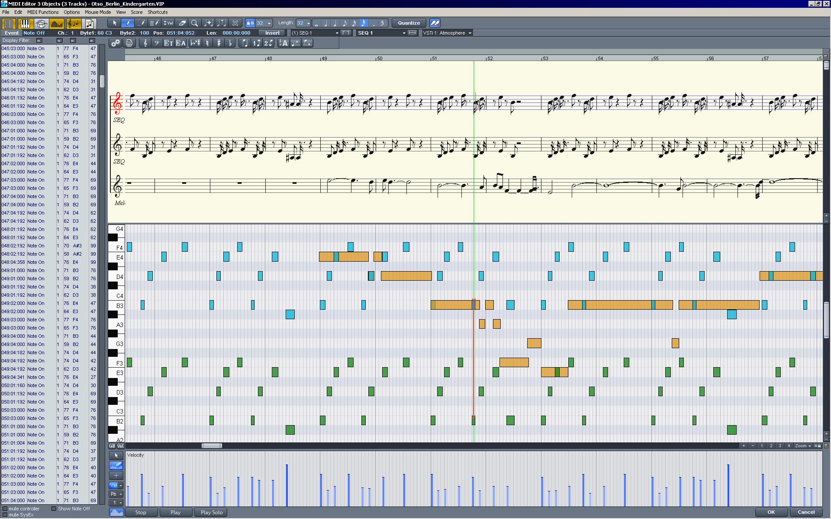The width and height of the screenshot is (831, 519).
Task: Toggle the dotted note length button
Action: click(x=374, y=23)
